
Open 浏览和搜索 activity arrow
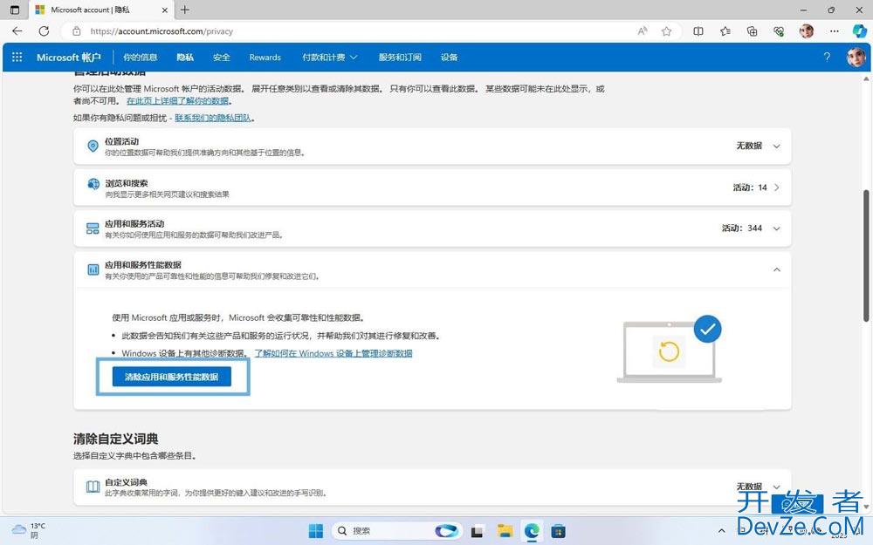pos(776,187)
